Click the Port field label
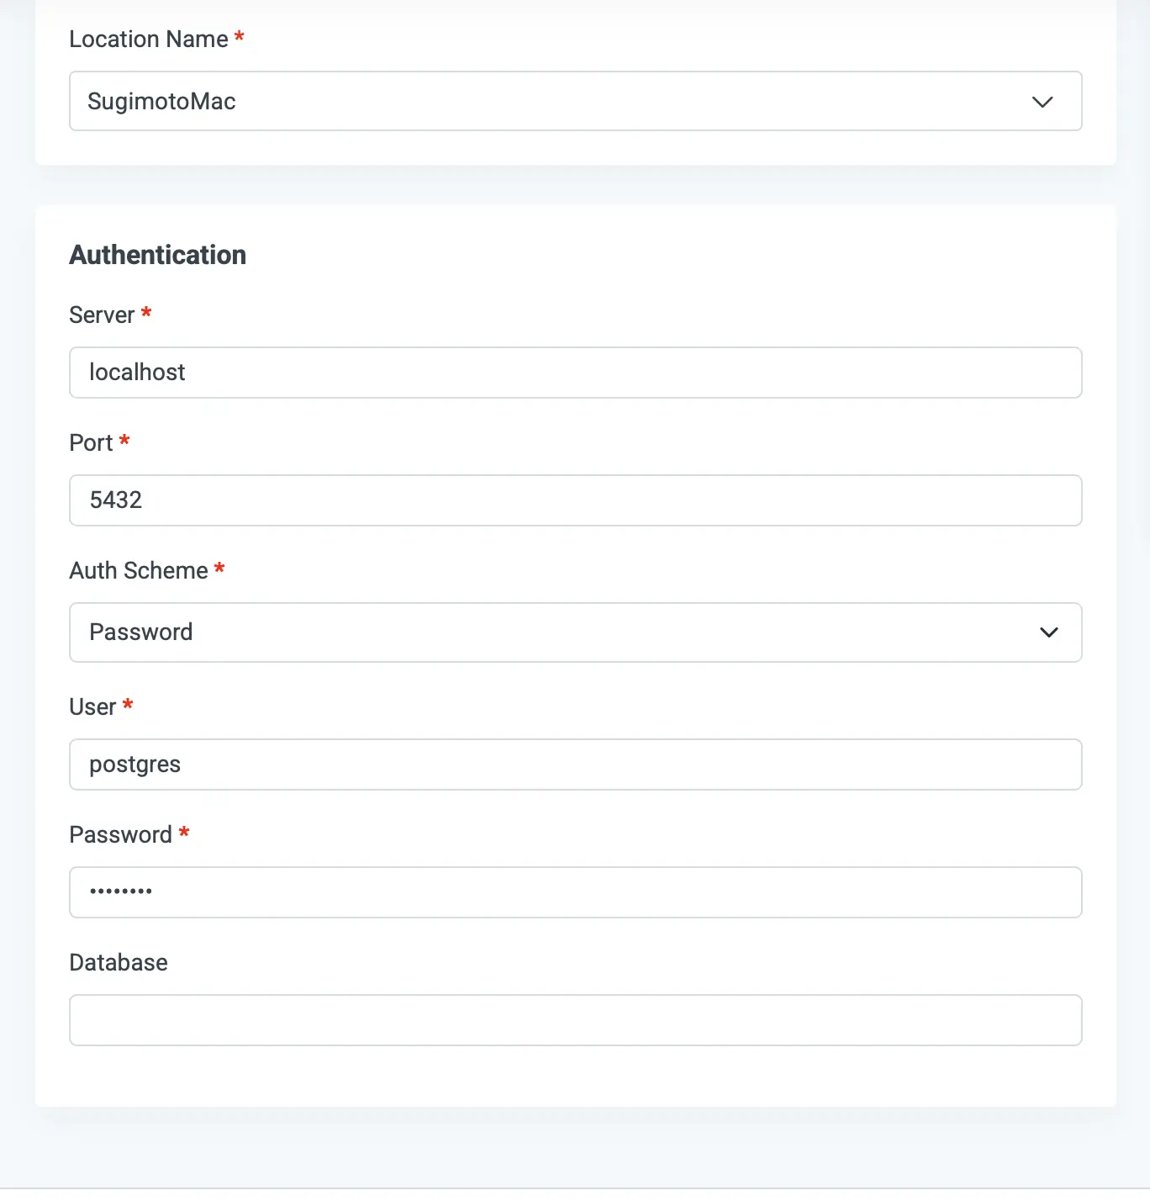Screen dimensions: 1150x1201 91,443
